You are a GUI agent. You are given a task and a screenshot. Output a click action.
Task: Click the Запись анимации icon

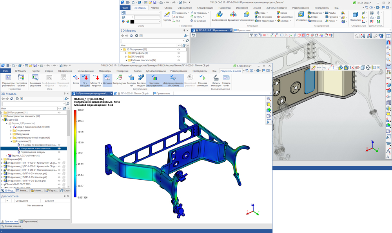coord(216,79)
